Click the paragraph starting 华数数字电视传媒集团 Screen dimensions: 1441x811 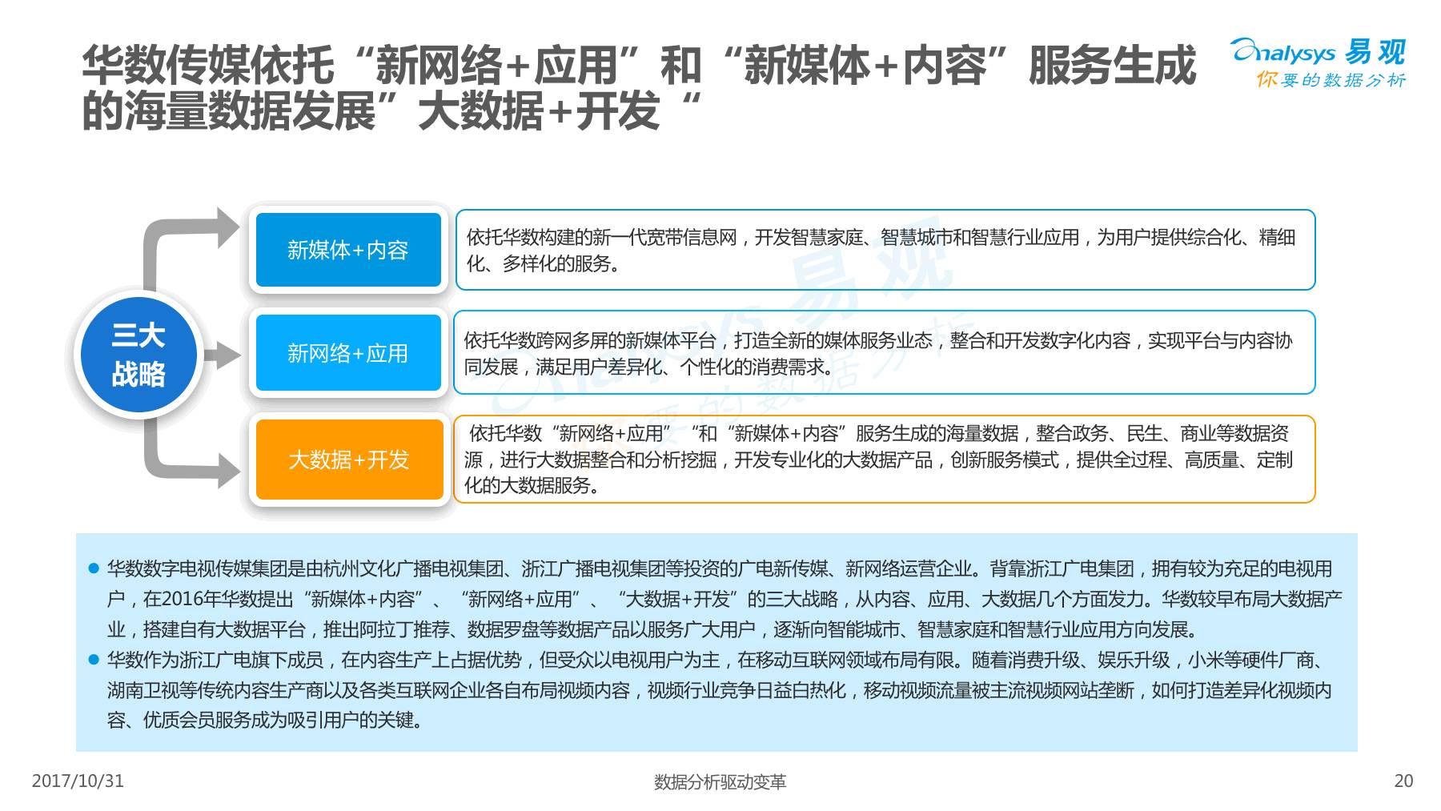point(725,599)
